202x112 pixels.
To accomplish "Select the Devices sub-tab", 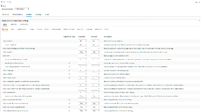I will [x=5, y=29].
